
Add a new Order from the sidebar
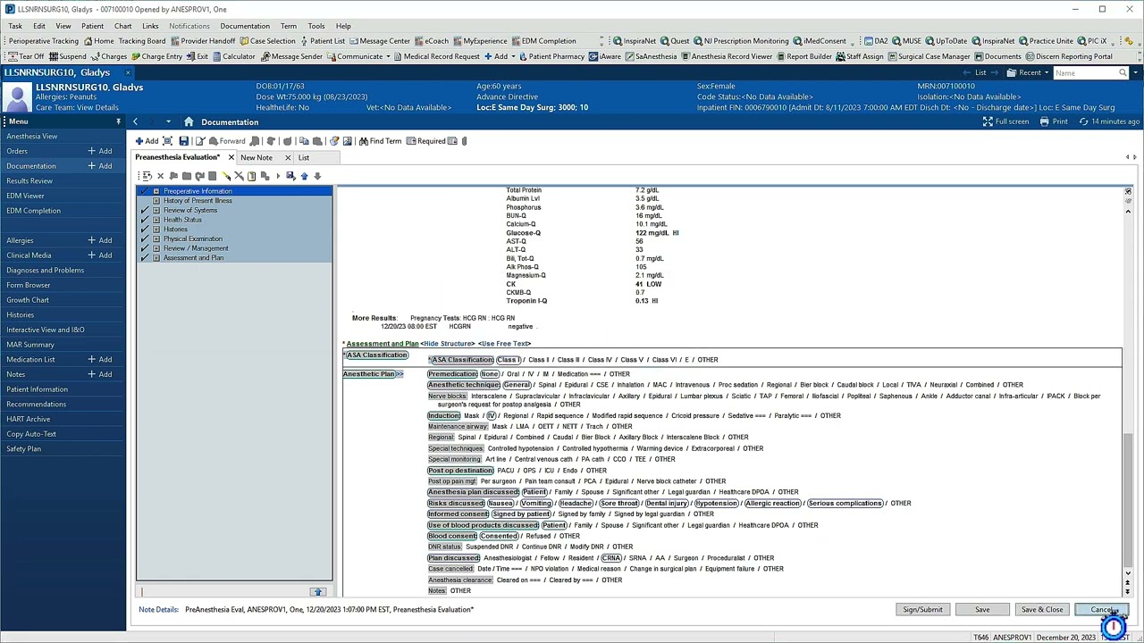[x=100, y=151]
